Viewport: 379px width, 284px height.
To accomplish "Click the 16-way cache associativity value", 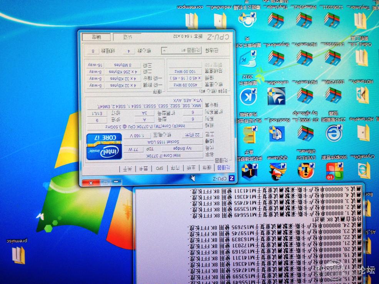I will [x=95, y=65].
